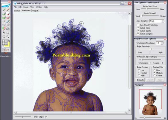The image size is (168, 120).
Task: Click the faces view icon at the toolbox bottom
Action: (x=6, y=50)
